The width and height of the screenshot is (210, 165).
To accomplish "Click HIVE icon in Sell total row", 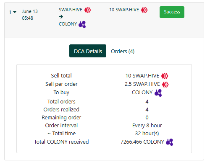I will point(165,76).
